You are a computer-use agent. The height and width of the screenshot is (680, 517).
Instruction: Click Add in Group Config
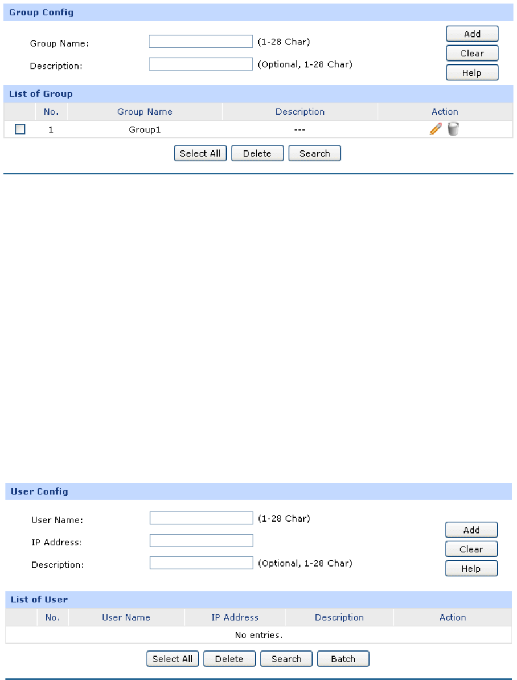tap(472, 34)
